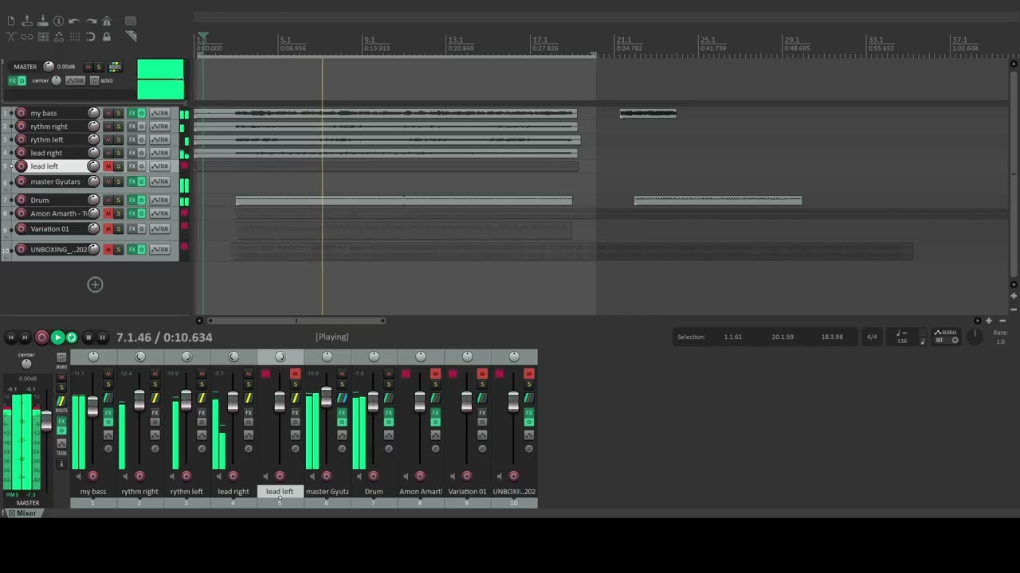Select Variation 01 mixer strip label
This screenshot has width=1020, height=573.
[x=467, y=491]
